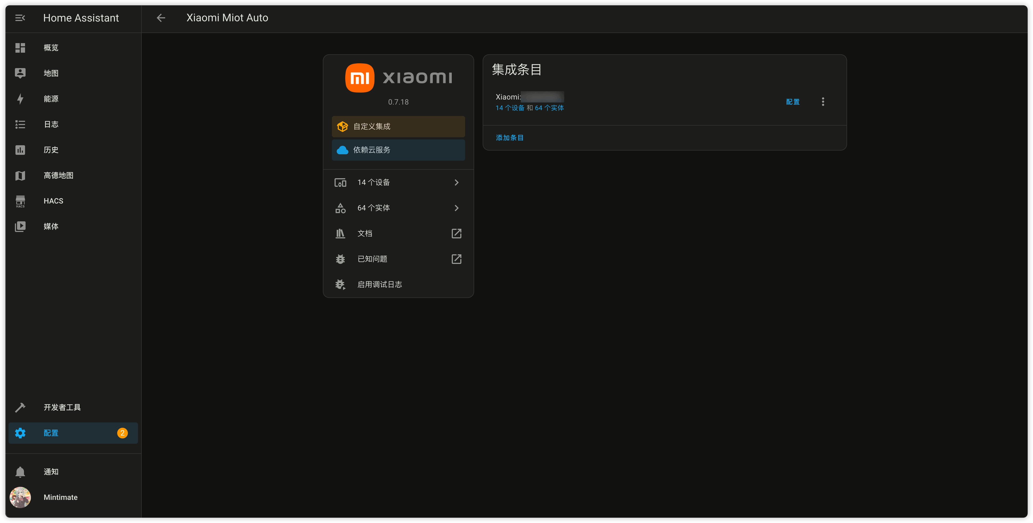Viewport: 1033px width, 523px height.
Task: Enable debug logging (启用调试日志)
Action: 379,284
